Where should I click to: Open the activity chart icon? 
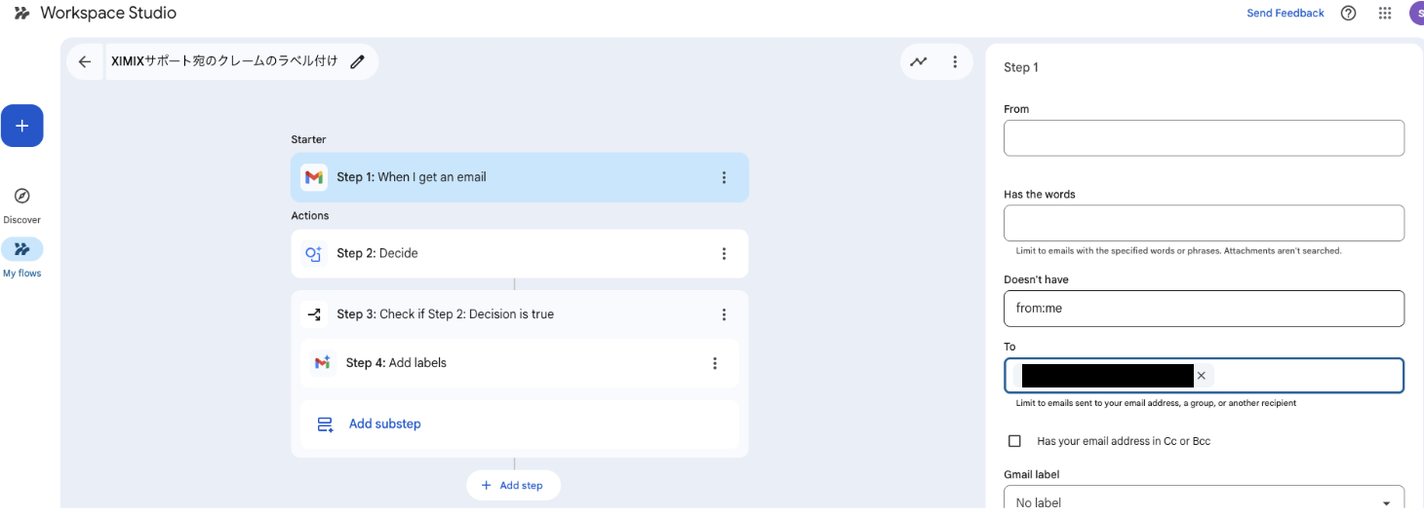coord(919,62)
